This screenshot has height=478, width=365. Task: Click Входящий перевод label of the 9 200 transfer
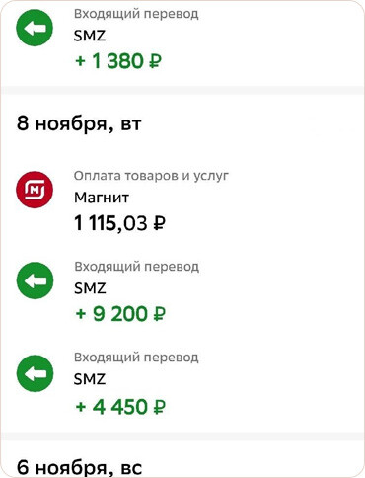(136, 267)
